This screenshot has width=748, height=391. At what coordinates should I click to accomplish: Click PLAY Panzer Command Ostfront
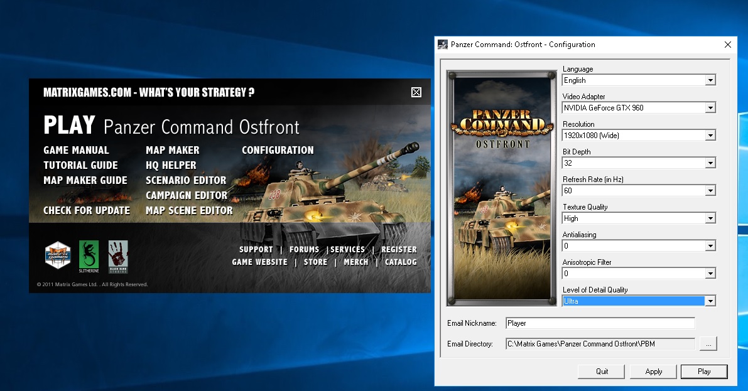point(171,126)
